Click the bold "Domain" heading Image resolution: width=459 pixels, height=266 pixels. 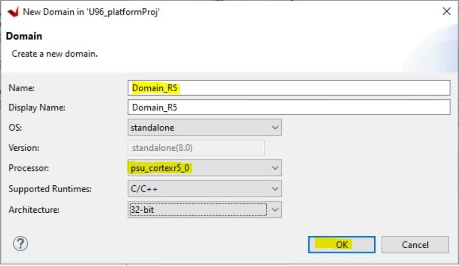pyautogui.click(x=24, y=36)
